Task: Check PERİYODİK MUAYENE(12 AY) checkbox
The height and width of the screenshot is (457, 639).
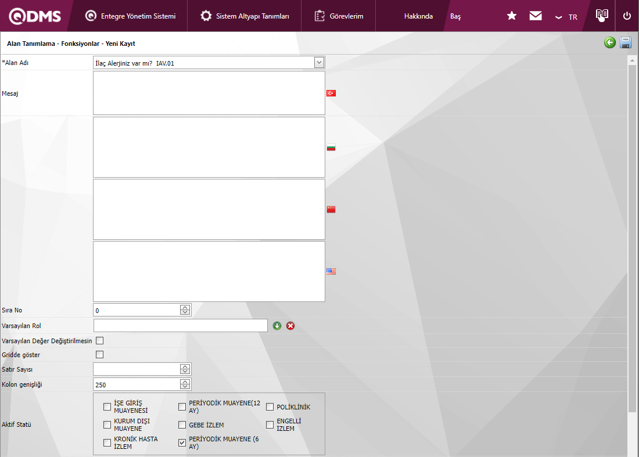Action: click(182, 406)
